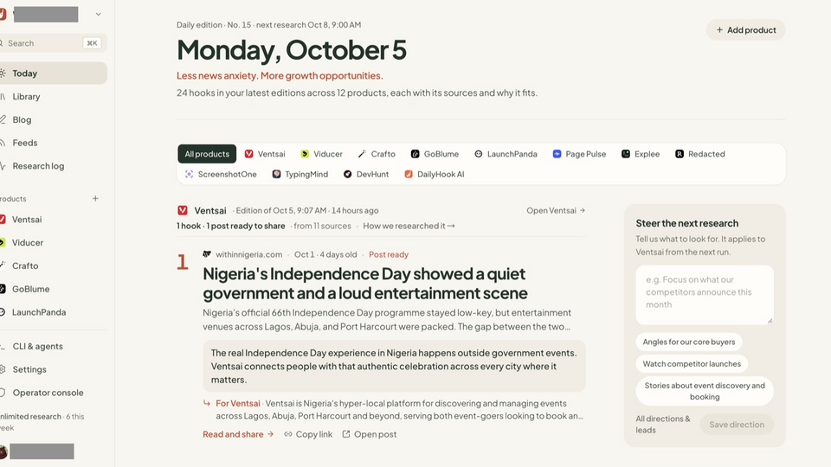Click Open post under the hook
The image size is (831, 467).
coord(370,434)
